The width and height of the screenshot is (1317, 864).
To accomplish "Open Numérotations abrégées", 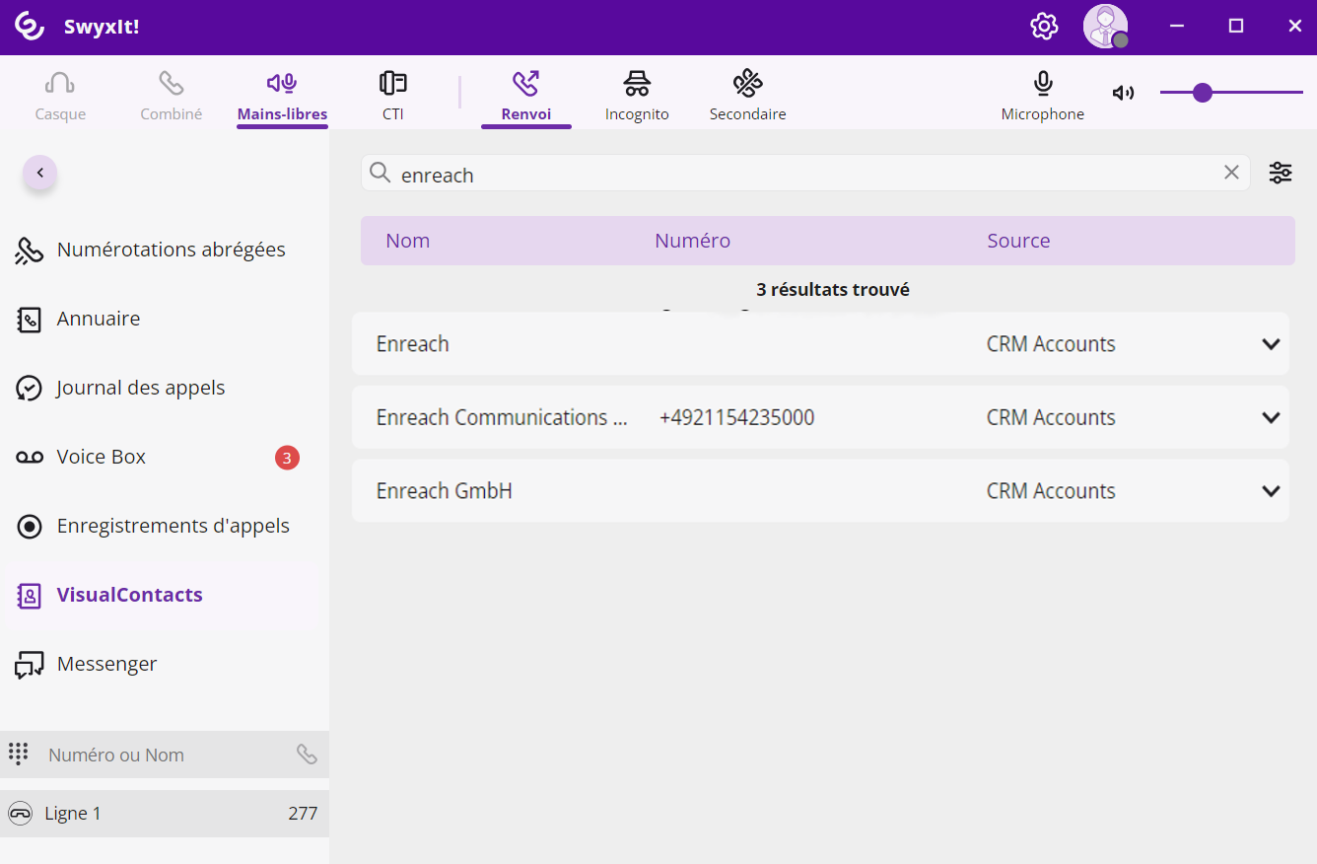I will tap(165, 250).
